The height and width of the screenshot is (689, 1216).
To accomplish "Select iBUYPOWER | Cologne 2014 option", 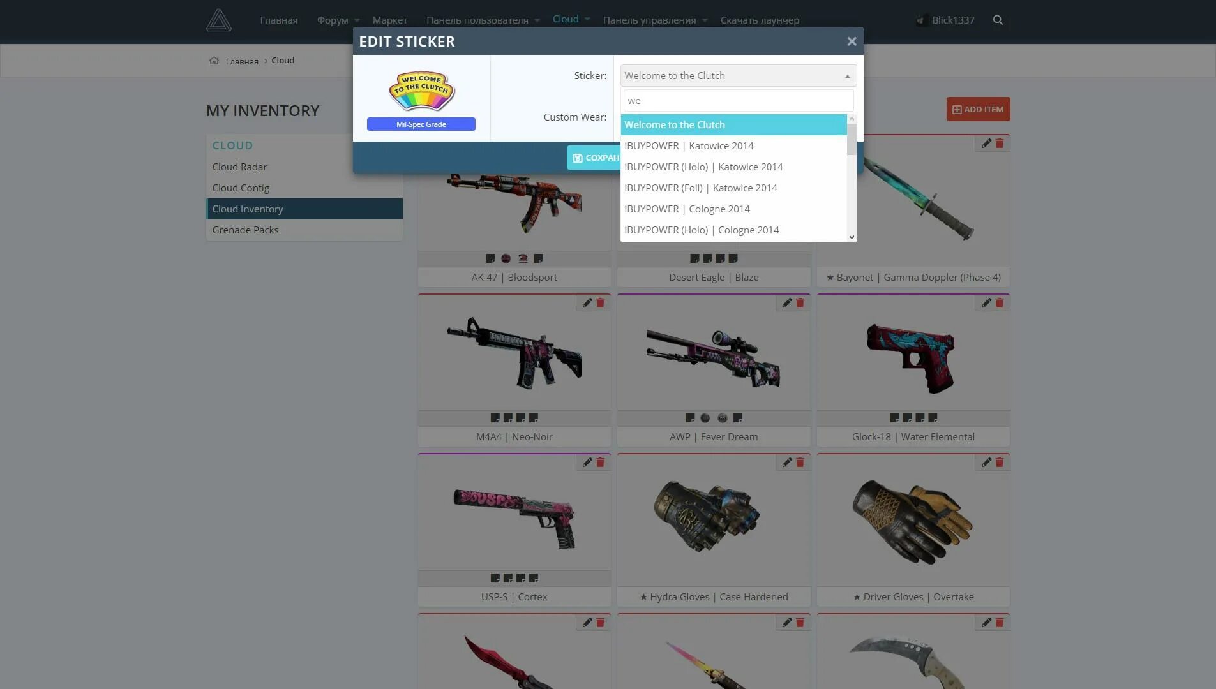I will [733, 209].
